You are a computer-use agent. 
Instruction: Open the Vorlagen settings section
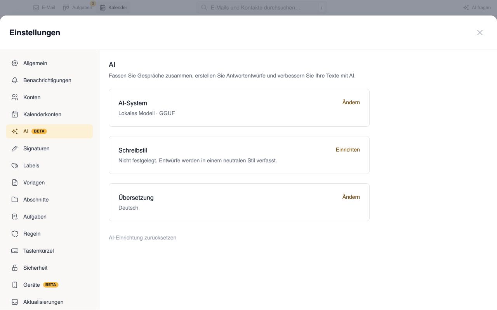coord(49,183)
